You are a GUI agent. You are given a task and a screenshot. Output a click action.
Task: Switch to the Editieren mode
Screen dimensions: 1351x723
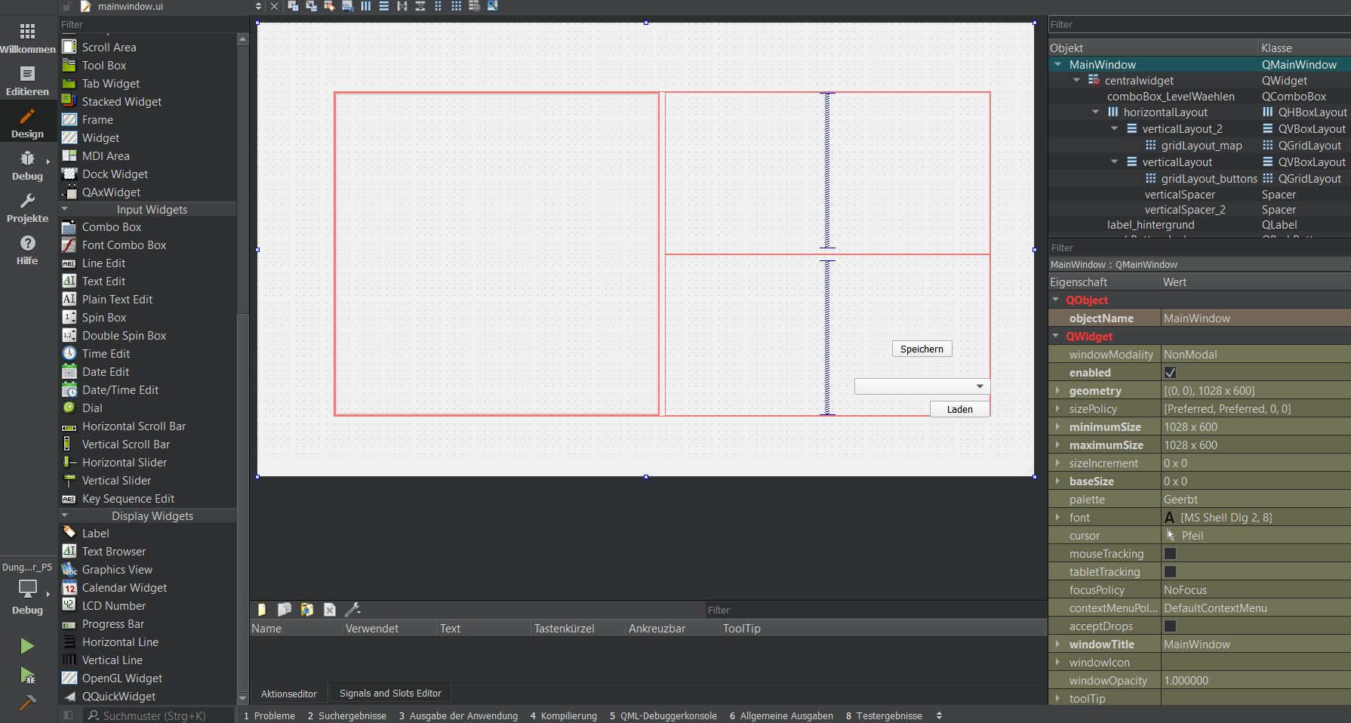(28, 80)
